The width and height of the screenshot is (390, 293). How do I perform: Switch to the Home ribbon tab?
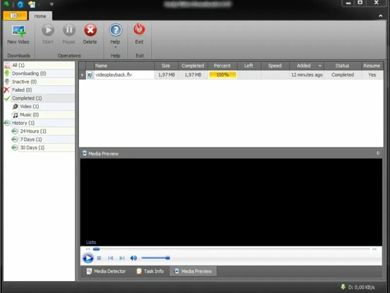coord(40,16)
